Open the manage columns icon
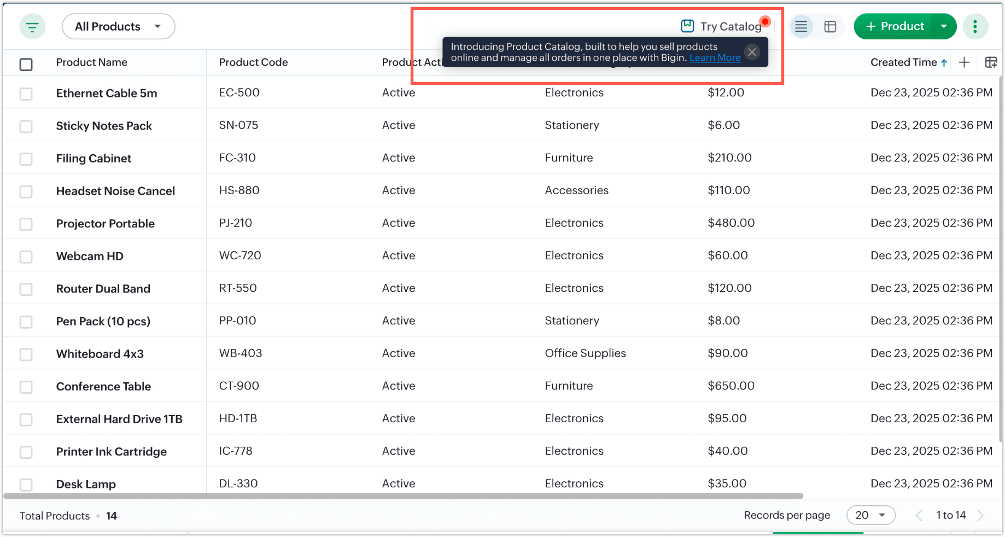Image resolution: width=1005 pixels, height=537 pixels. [991, 62]
